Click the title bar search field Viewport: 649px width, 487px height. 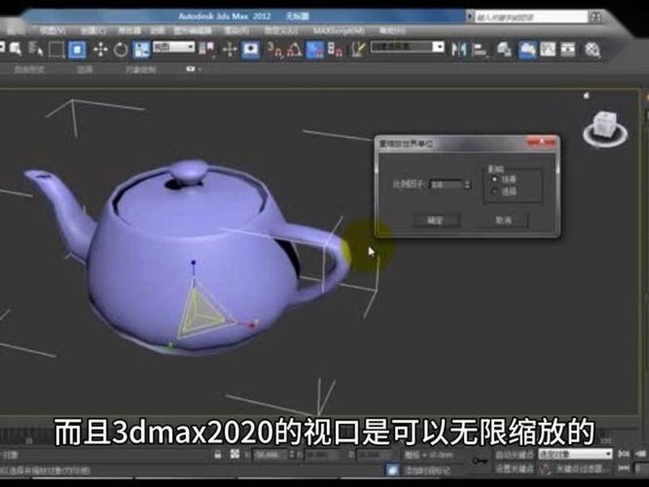tap(531, 17)
